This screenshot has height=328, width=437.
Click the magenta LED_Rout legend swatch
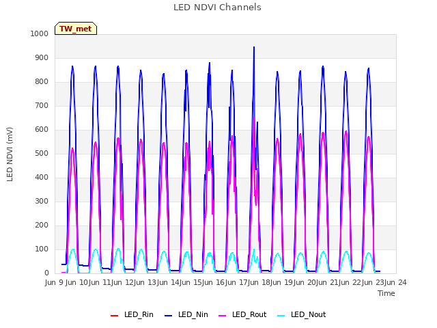pos(223,316)
